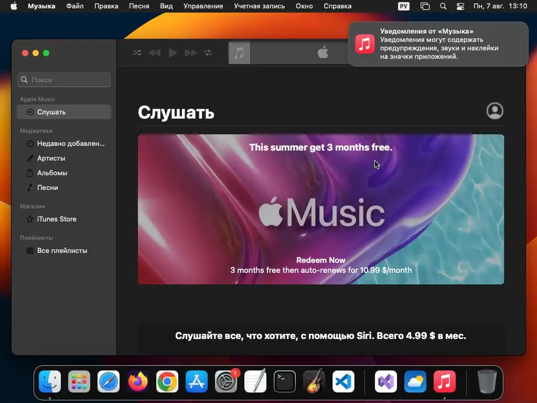Click the Music icon in the notification
This screenshot has width=537, height=403.
tap(365, 44)
